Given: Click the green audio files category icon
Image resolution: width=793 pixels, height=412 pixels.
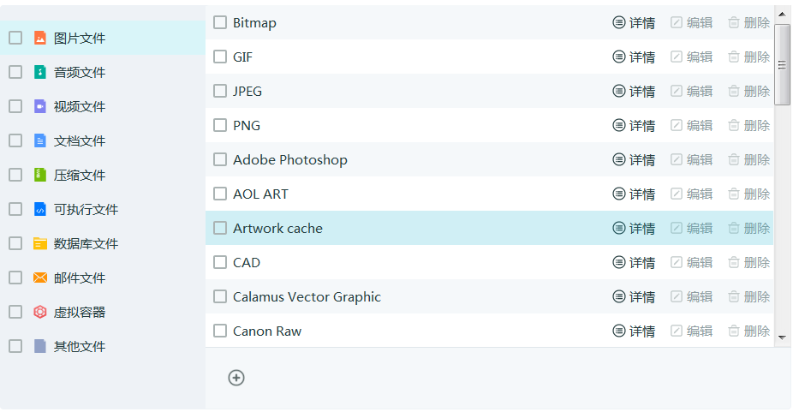Looking at the screenshot, I should [x=40, y=72].
